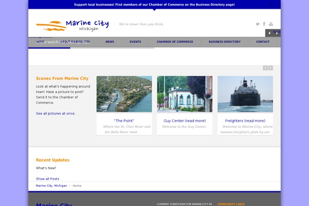The height and width of the screenshot is (206, 309).
Task: Click the Welcome to the Guy Center caption
Action: [x=184, y=127]
